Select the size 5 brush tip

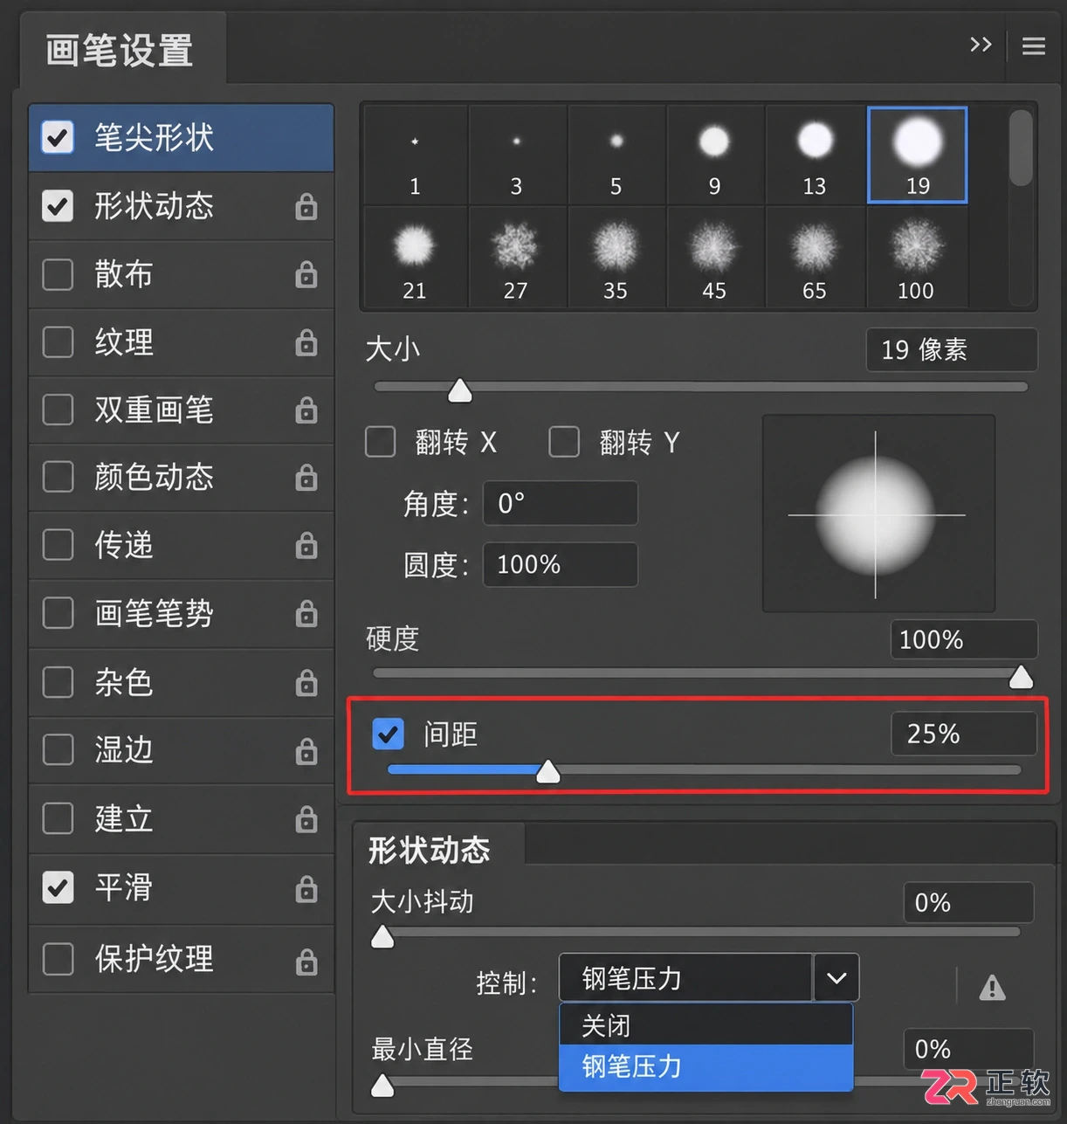pos(616,155)
